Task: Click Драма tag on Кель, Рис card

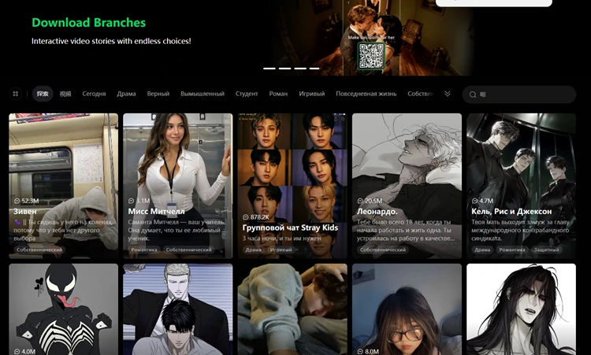Action: click(482, 250)
